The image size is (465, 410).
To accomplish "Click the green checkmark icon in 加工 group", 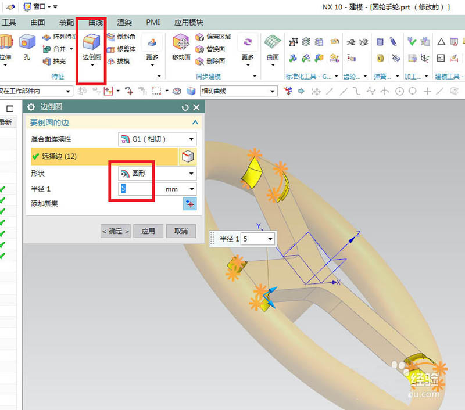I will click(x=412, y=41).
